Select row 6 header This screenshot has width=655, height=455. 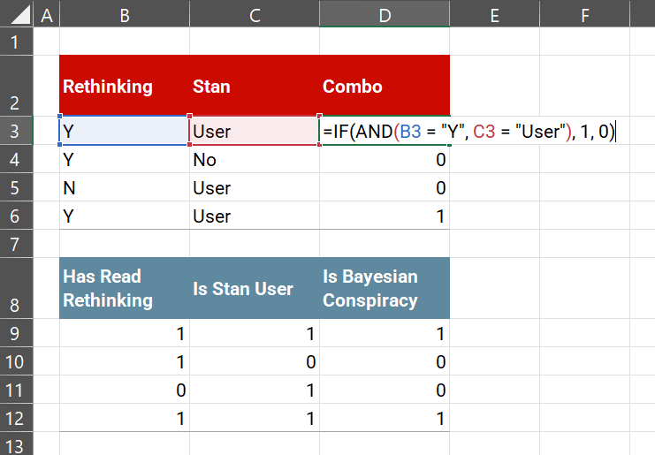tap(16, 216)
